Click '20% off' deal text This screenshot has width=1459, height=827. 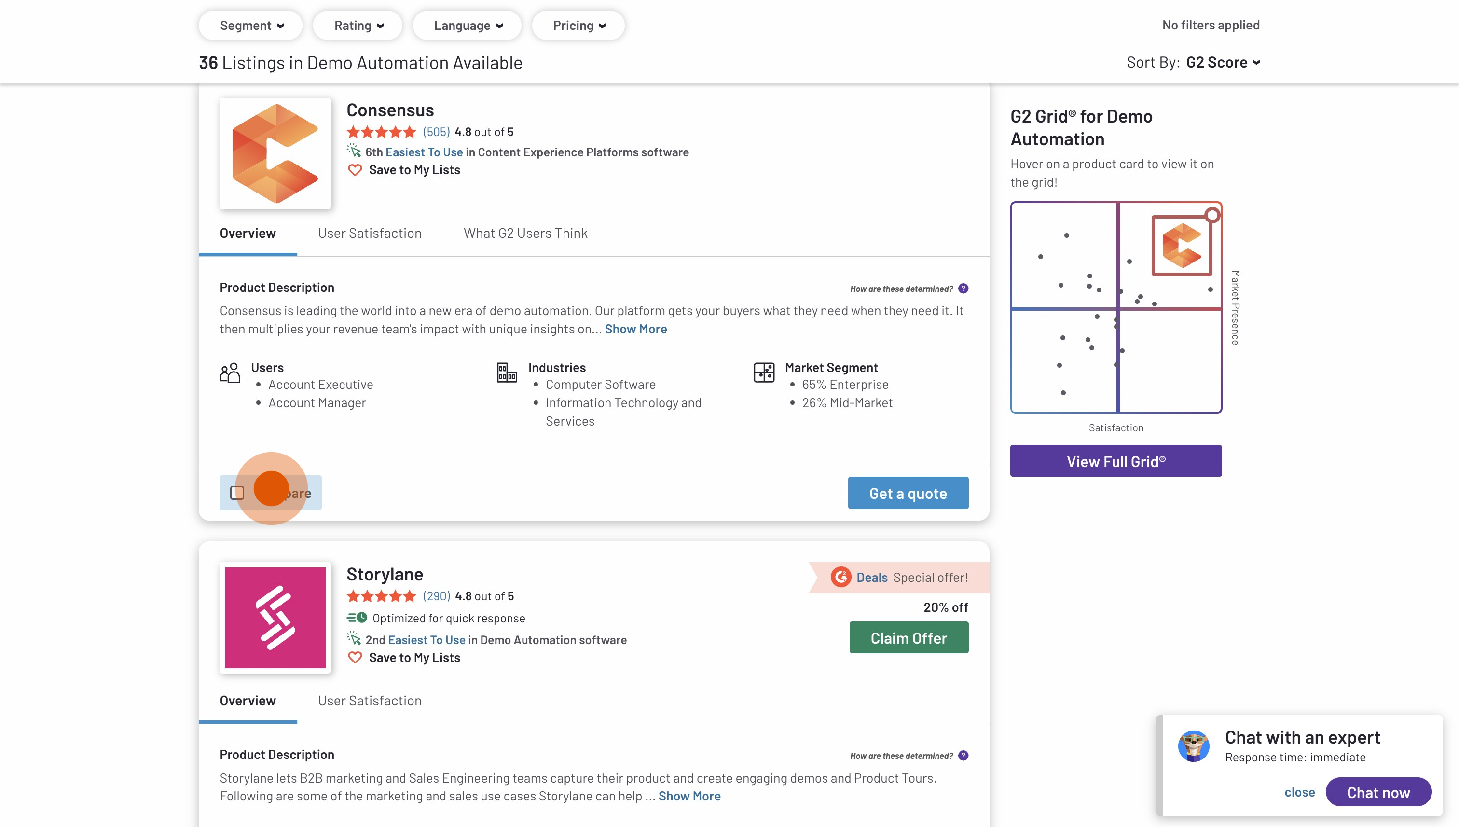pyautogui.click(x=946, y=607)
